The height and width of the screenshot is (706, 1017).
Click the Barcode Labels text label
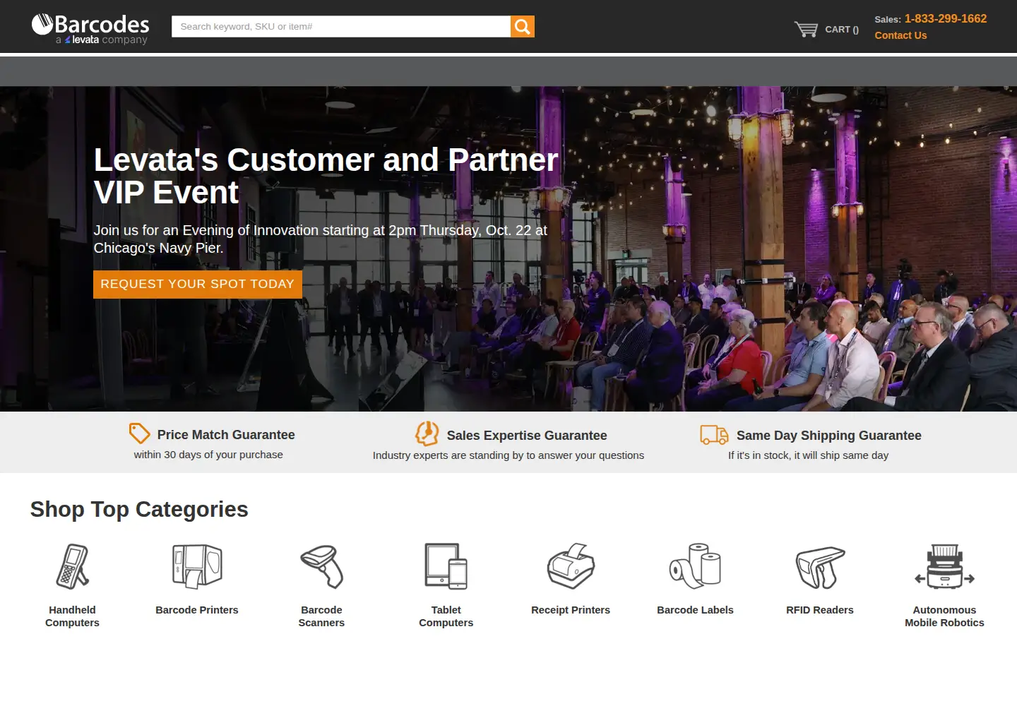click(x=696, y=610)
